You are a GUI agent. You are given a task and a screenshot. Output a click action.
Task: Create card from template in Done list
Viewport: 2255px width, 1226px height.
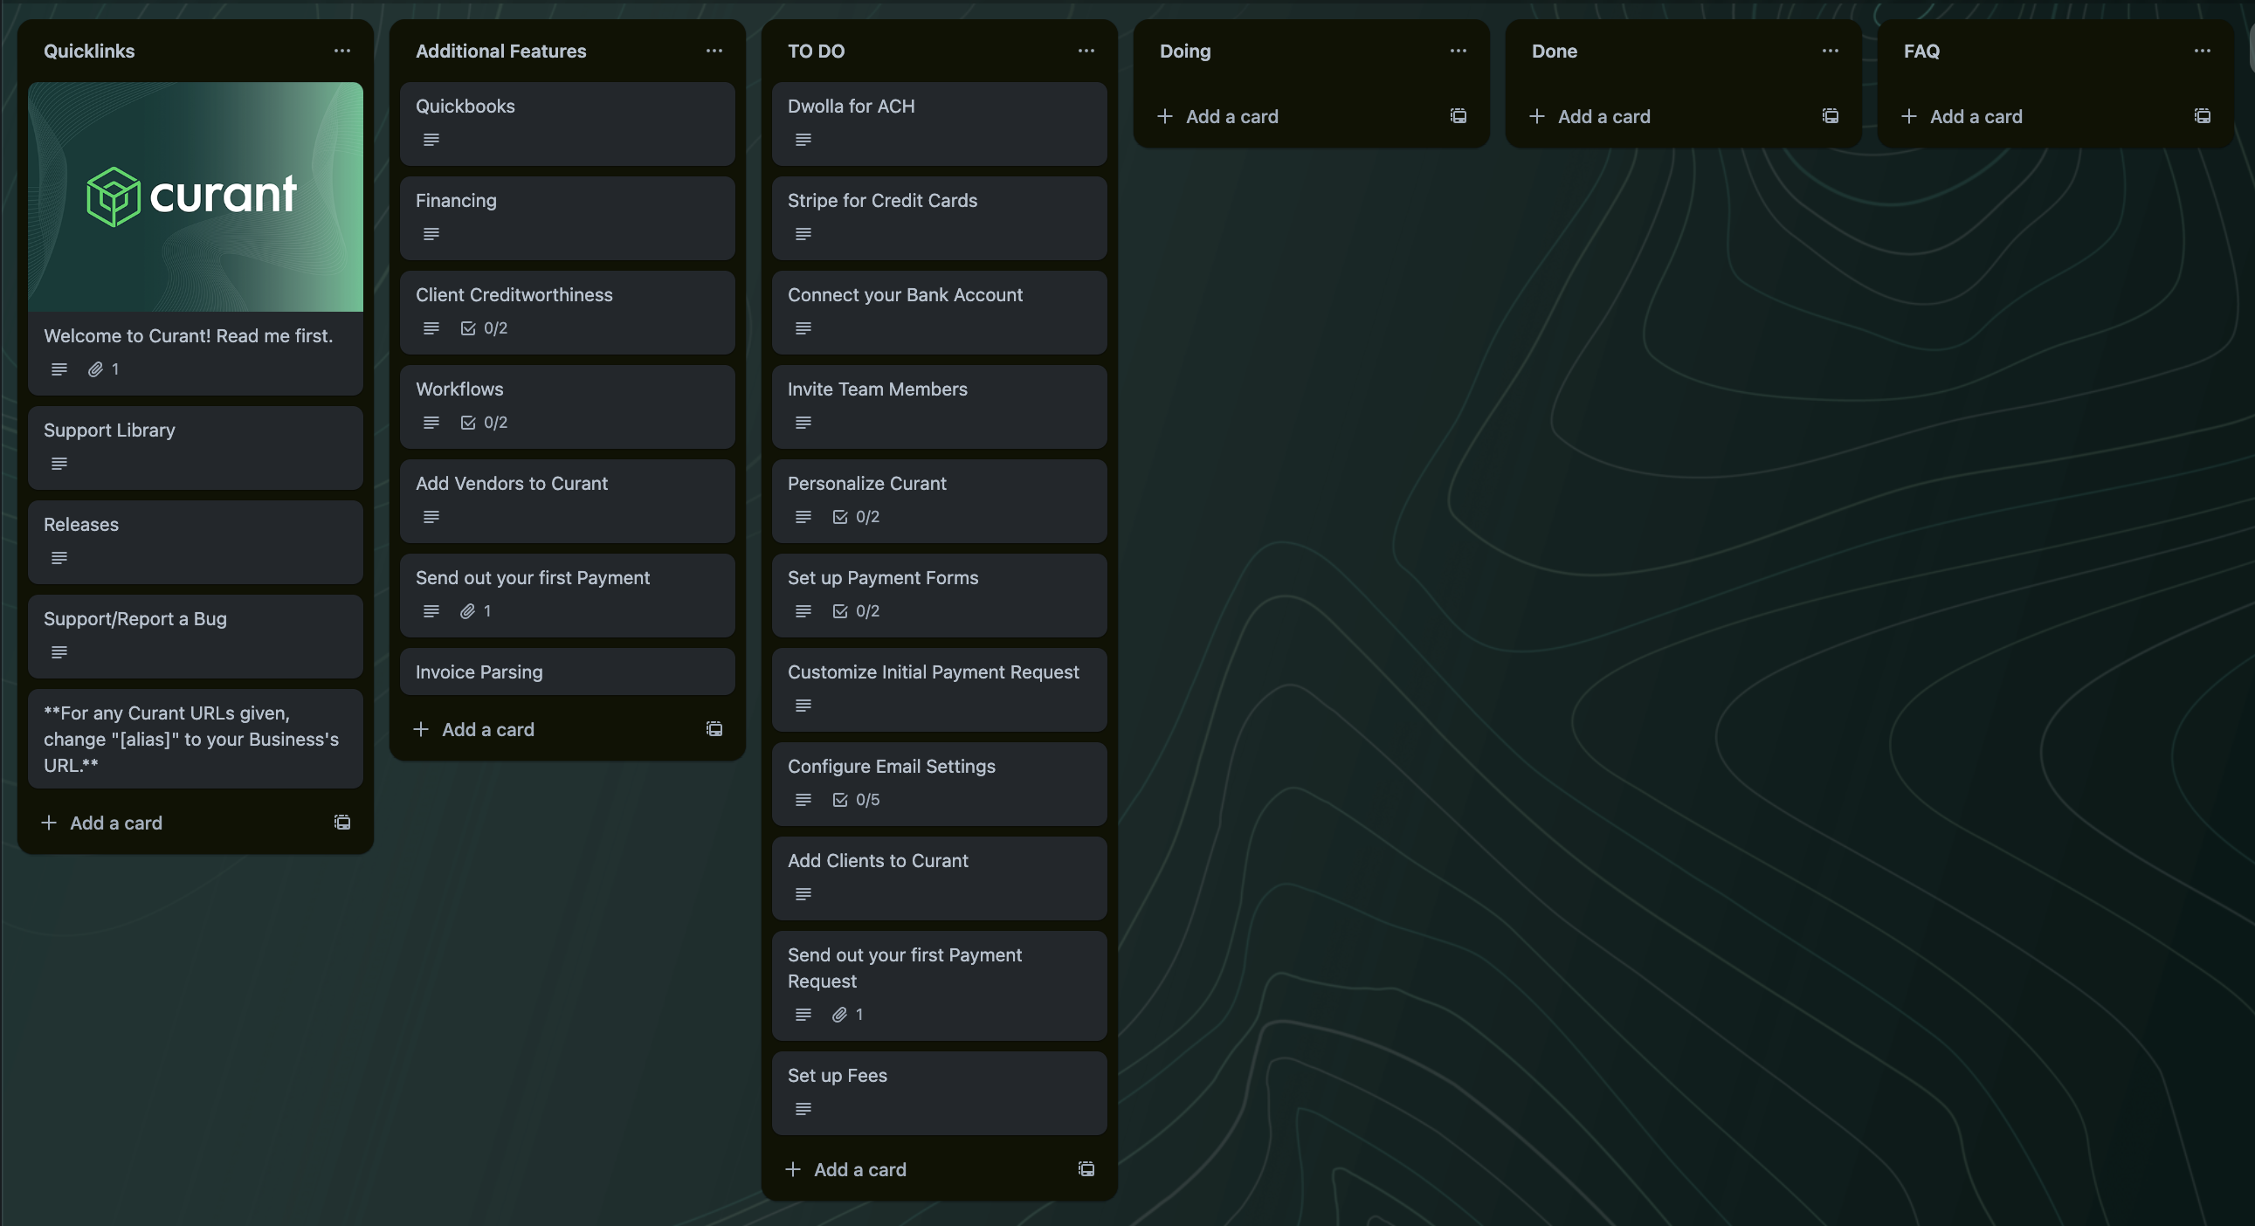(1831, 115)
